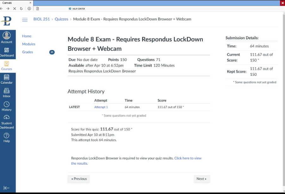Go to Quizzes breadcrumb link

coord(61,19)
